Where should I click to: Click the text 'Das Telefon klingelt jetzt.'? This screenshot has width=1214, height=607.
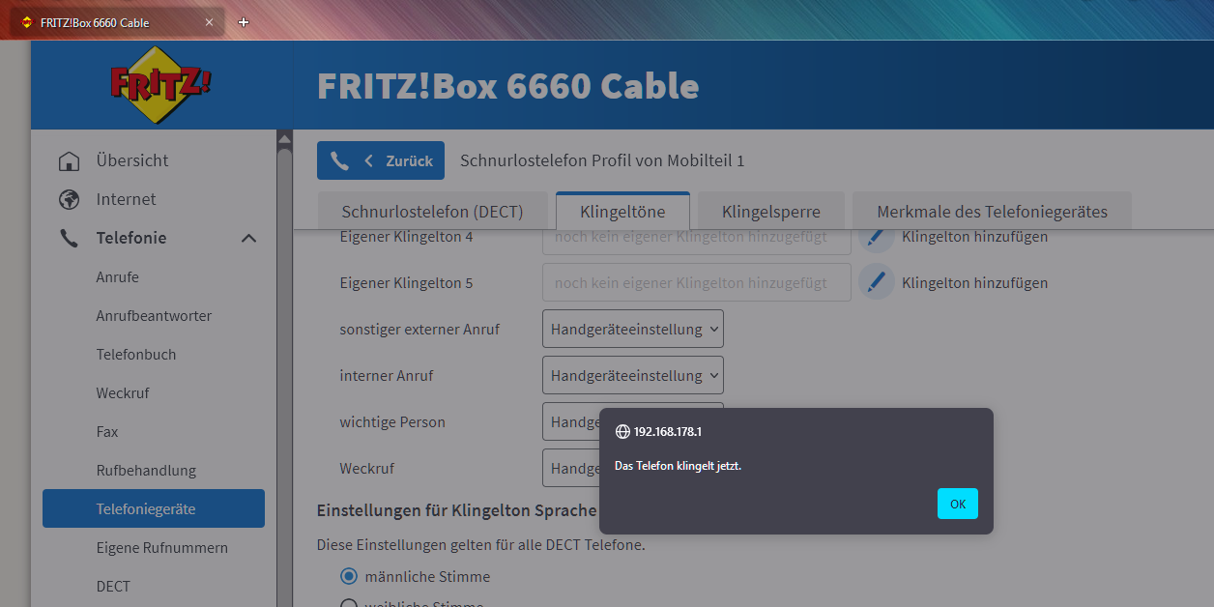coord(678,466)
